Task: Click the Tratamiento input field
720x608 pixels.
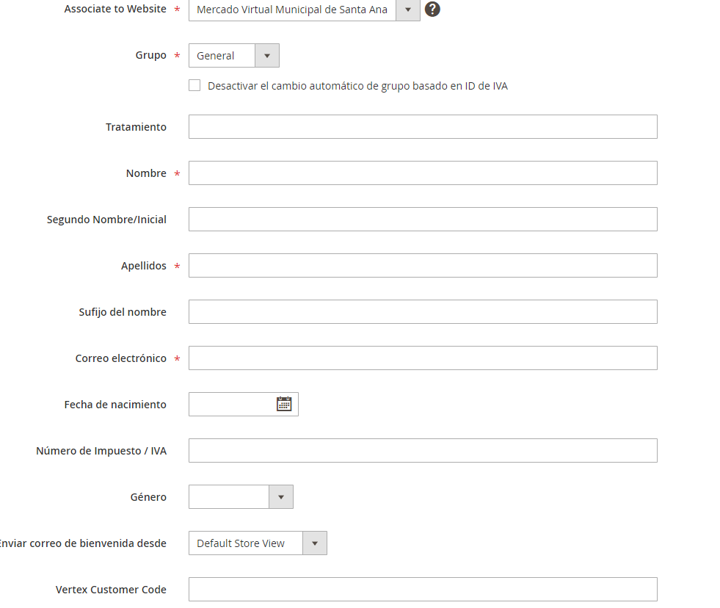Action: point(423,126)
